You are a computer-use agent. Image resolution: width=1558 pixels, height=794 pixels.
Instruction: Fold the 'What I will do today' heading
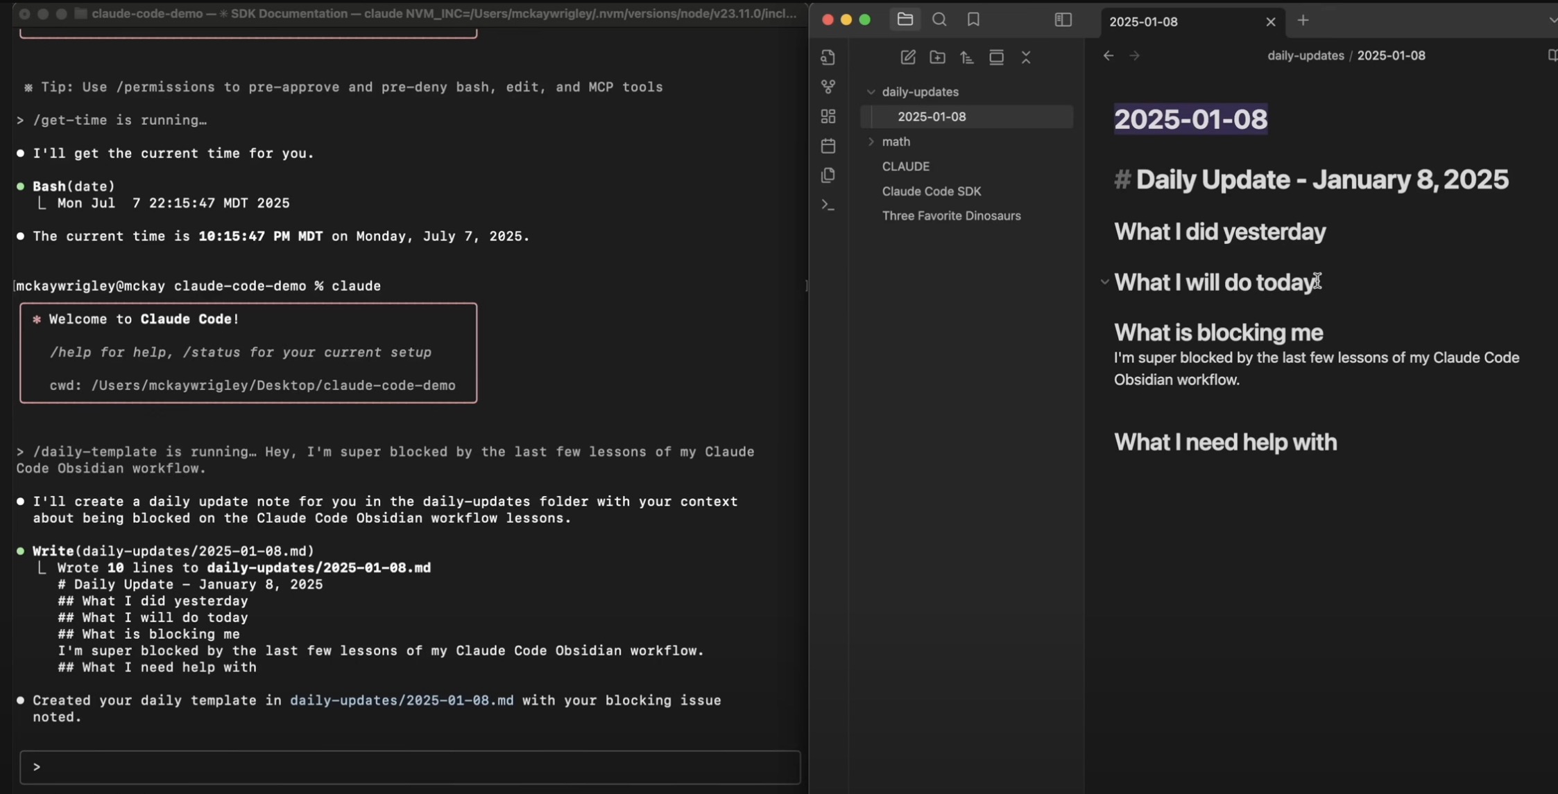click(1104, 282)
